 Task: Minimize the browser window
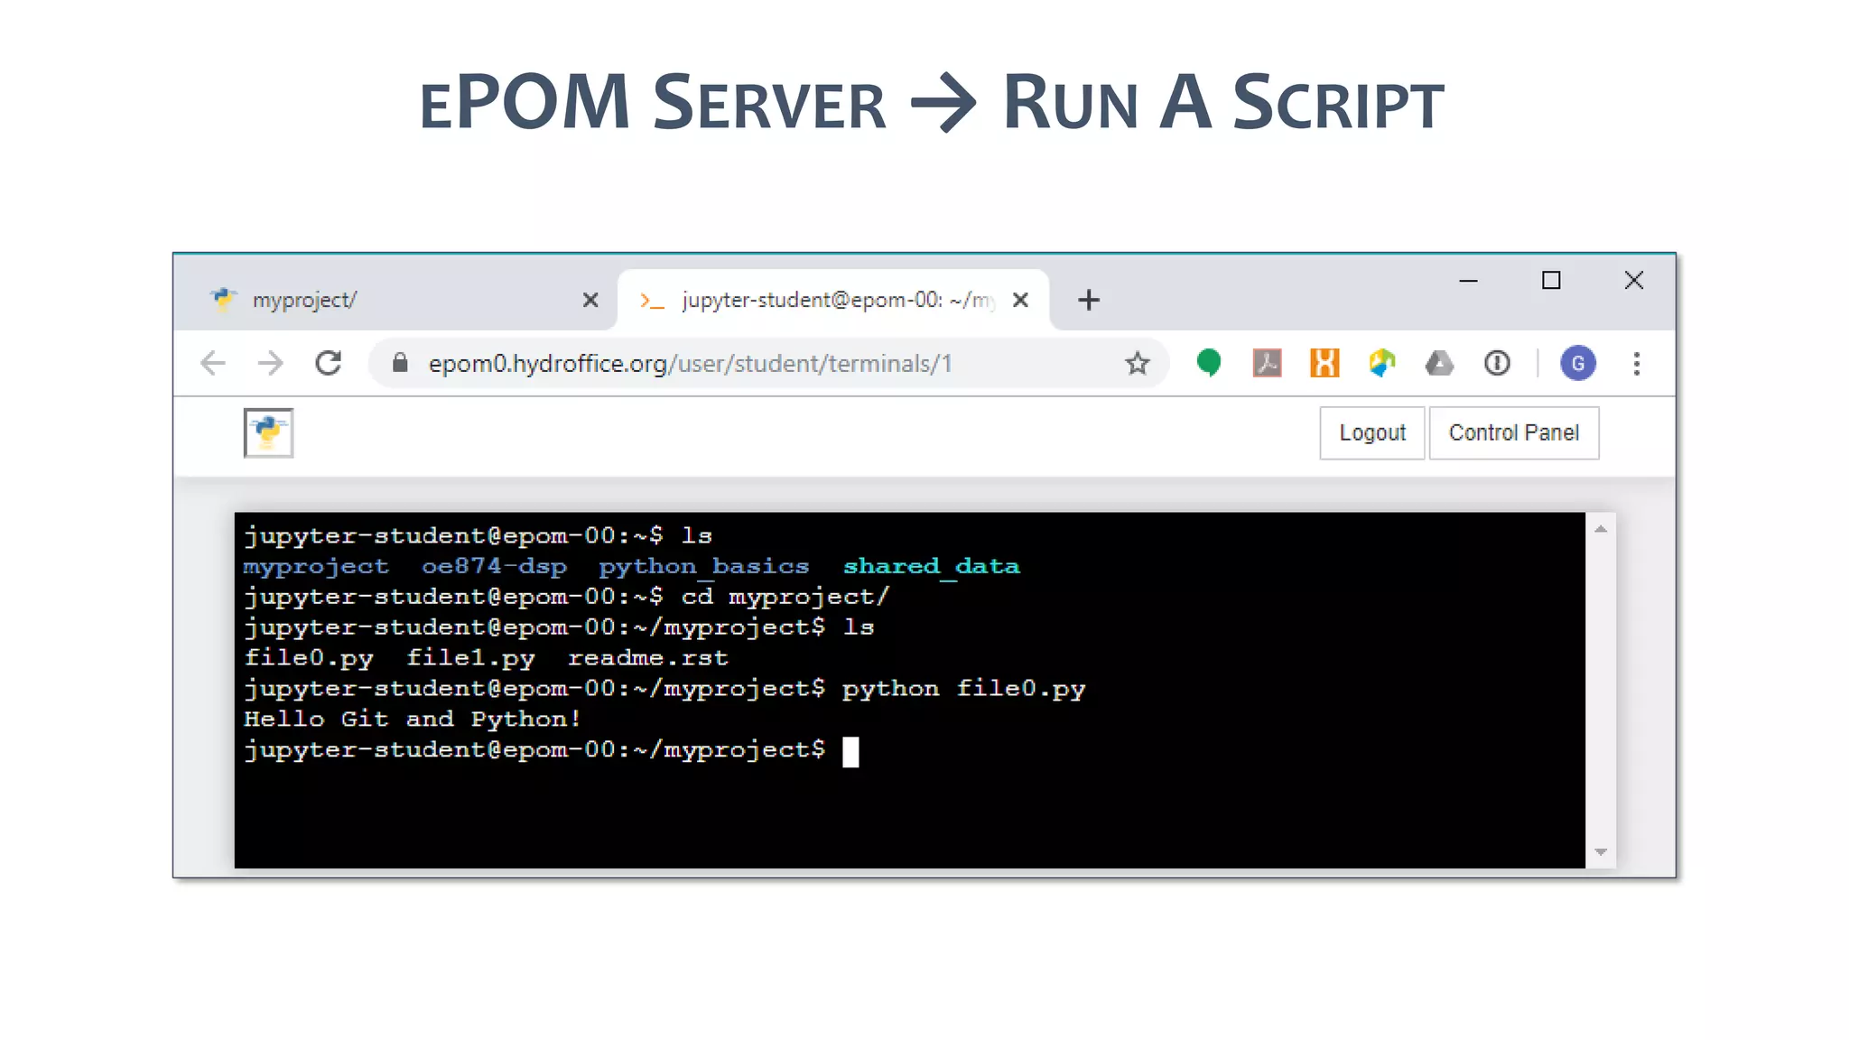tap(1469, 281)
